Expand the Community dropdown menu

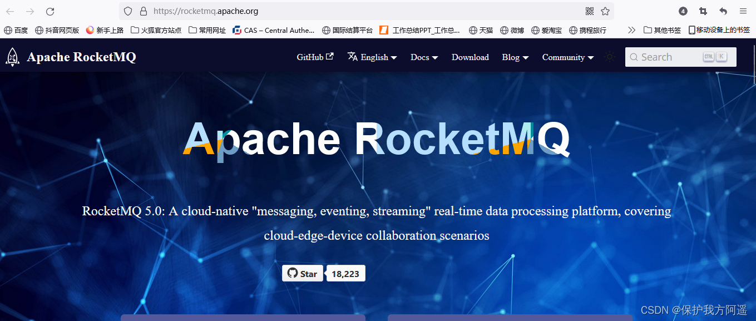click(568, 57)
